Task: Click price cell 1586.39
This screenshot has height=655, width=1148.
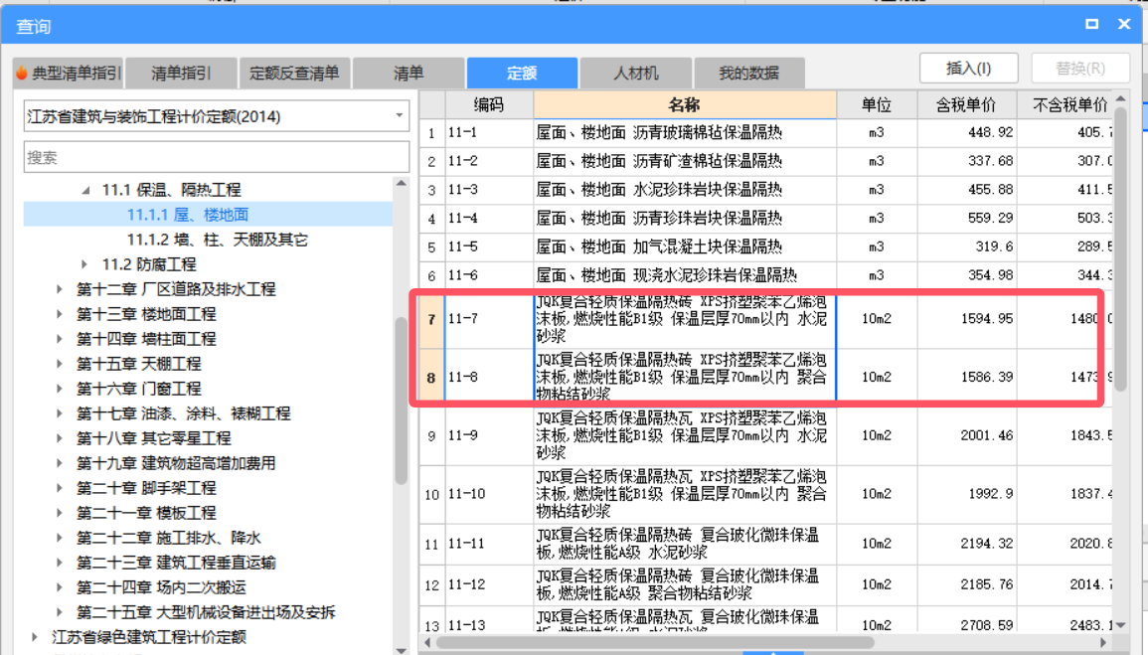Action: [966, 377]
